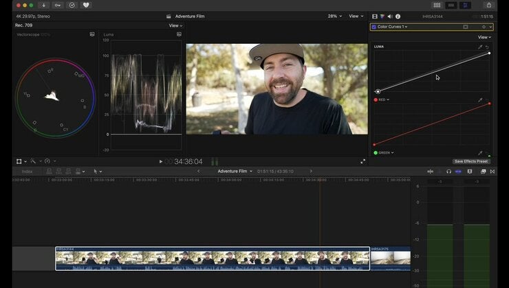Switch to the Audio inspector tab
The height and width of the screenshot is (288, 509).
[x=390, y=16]
